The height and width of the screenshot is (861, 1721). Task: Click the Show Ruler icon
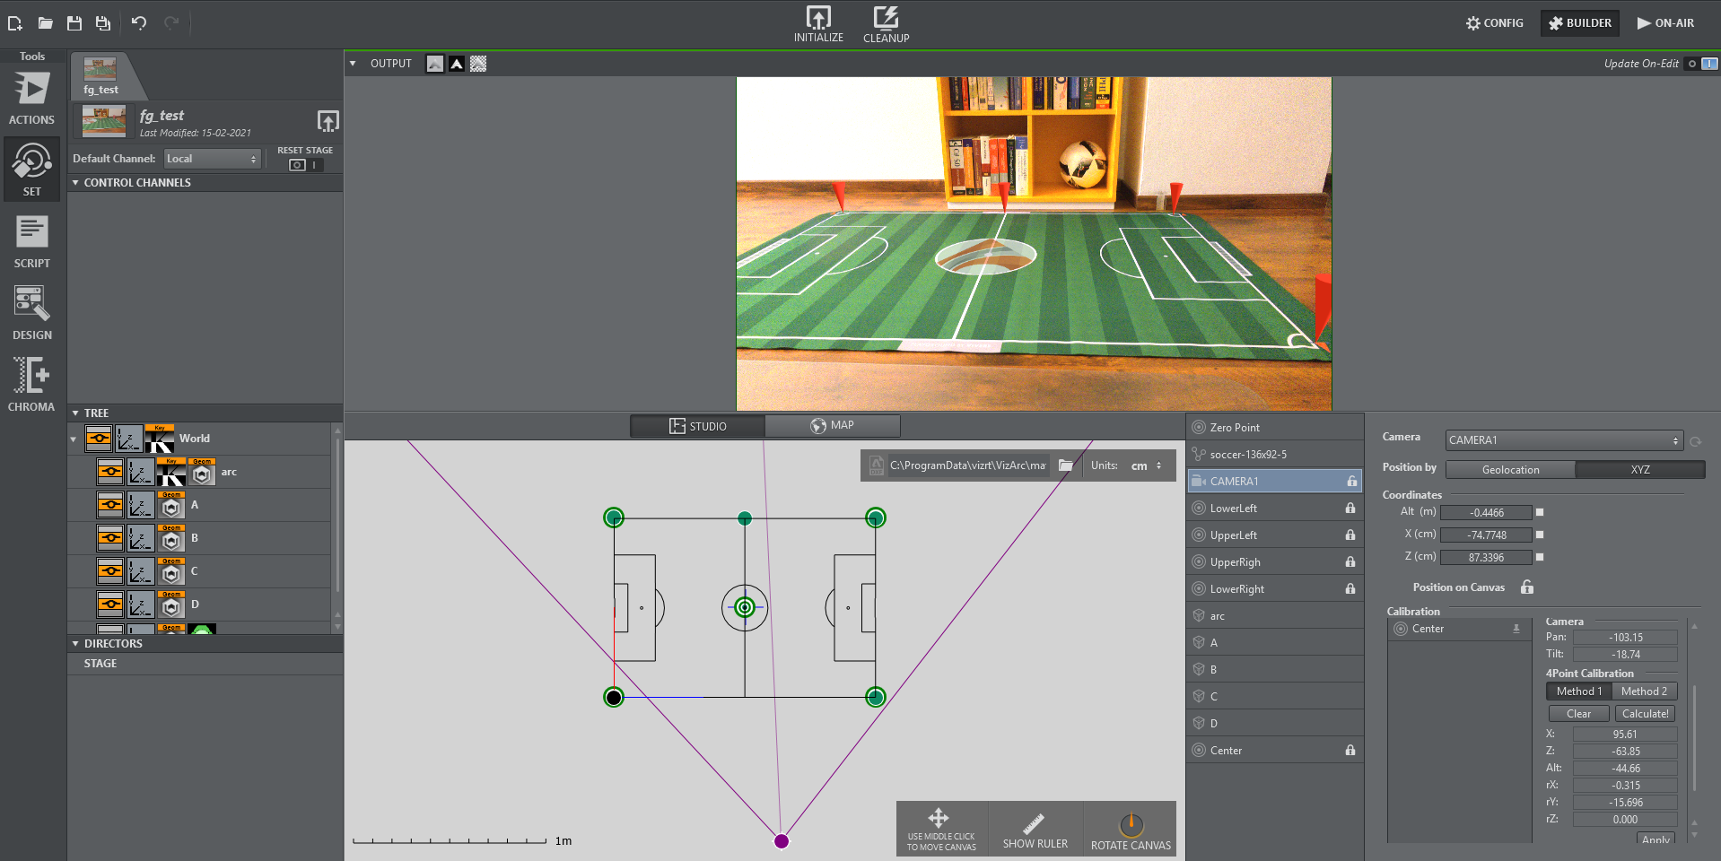click(1035, 825)
